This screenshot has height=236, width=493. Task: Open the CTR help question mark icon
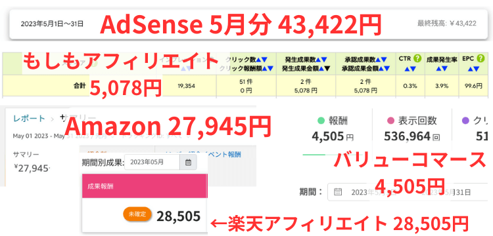(417, 58)
